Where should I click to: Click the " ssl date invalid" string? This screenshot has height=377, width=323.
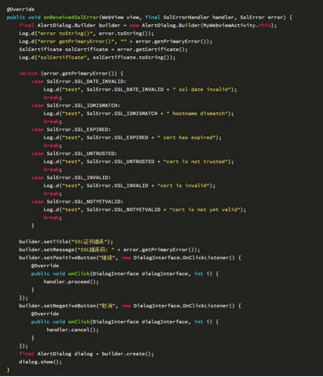pyautogui.click(x=201, y=89)
